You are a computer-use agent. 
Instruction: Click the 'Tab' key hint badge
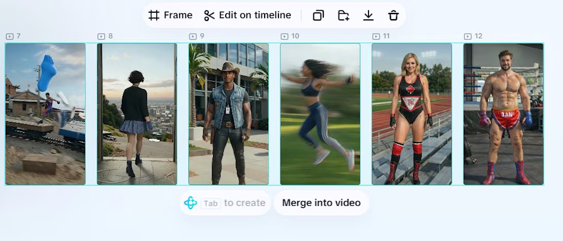[210, 203]
